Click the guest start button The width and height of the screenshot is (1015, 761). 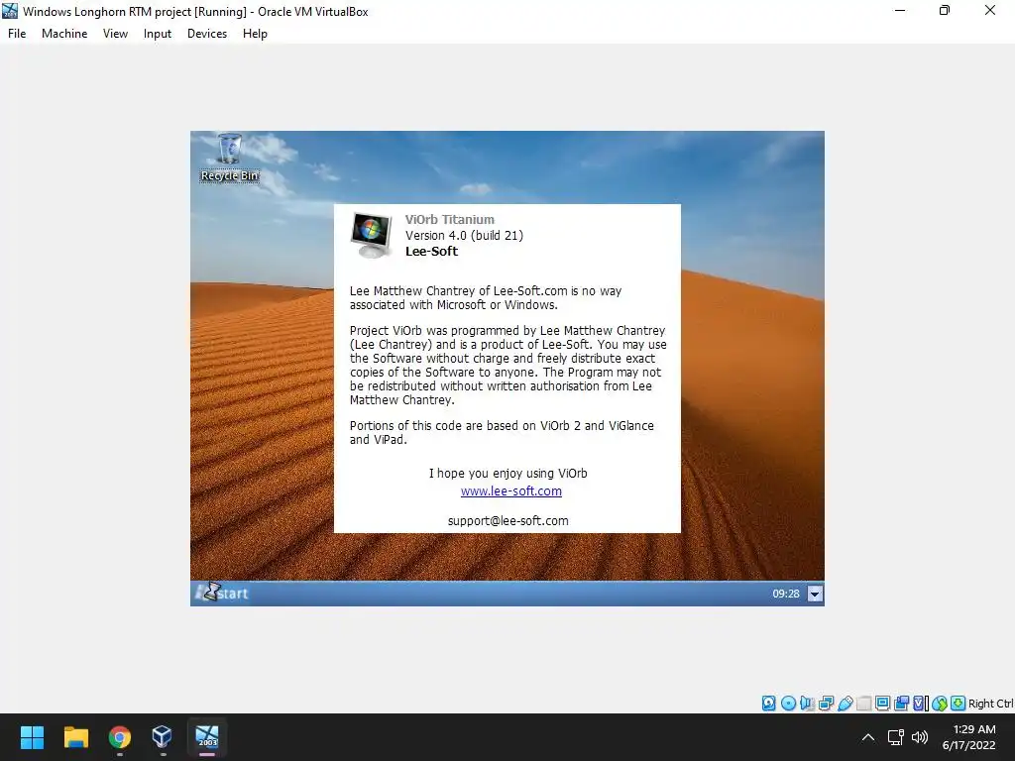click(x=222, y=593)
